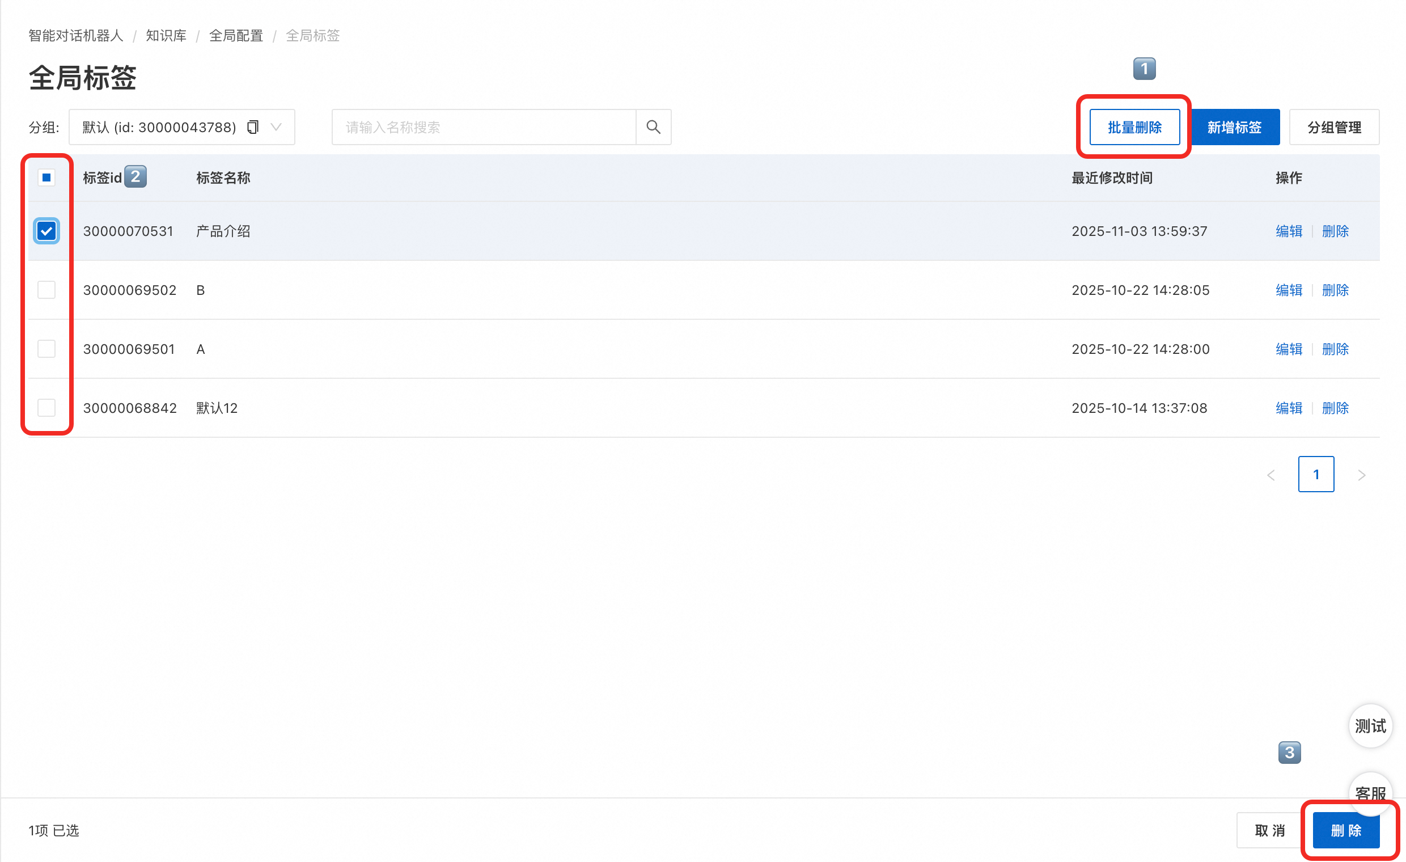This screenshot has width=1406, height=862.
Task: Uncheck the 产品介绍 row checkbox
Action: pyautogui.click(x=46, y=231)
